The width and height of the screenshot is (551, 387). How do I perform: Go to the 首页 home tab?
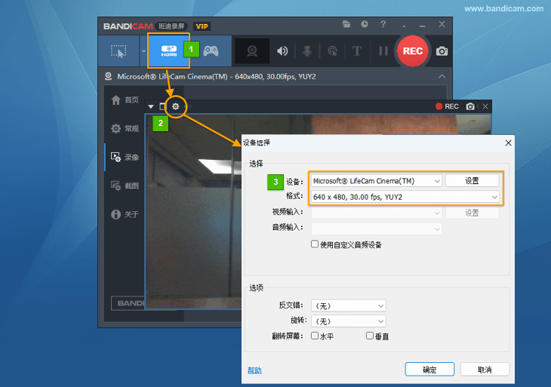pyautogui.click(x=125, y=100)
